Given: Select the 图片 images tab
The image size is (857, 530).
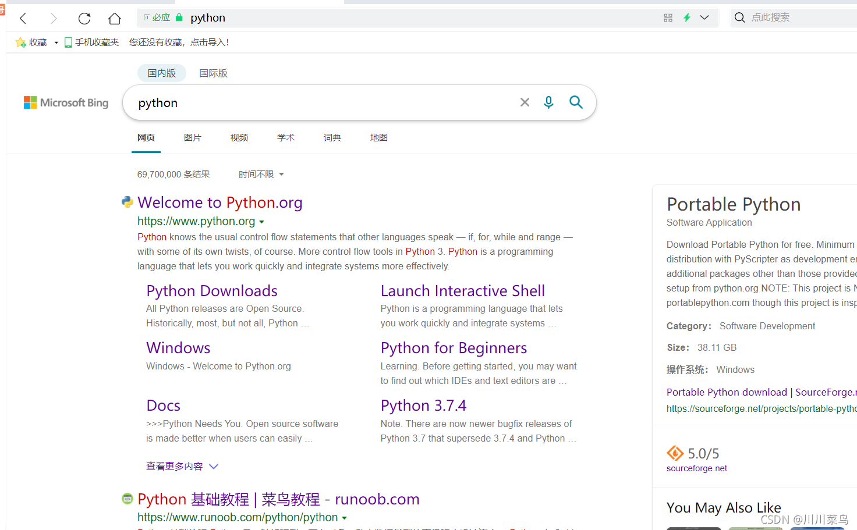Looking at the screenshot, I should 193,138.
